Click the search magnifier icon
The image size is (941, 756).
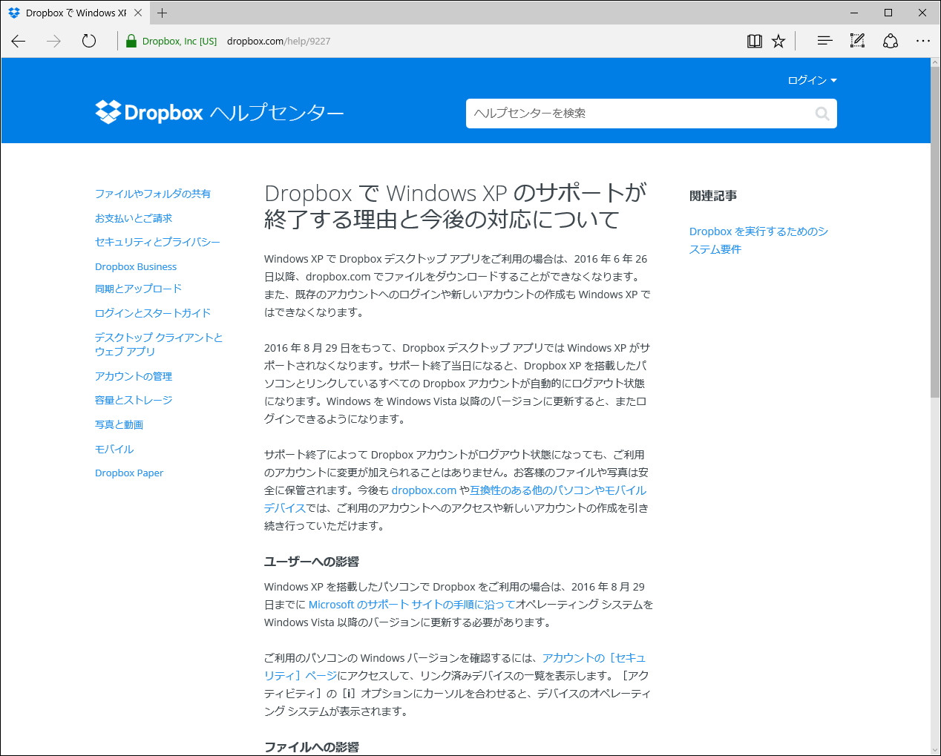tap(822, 114)
